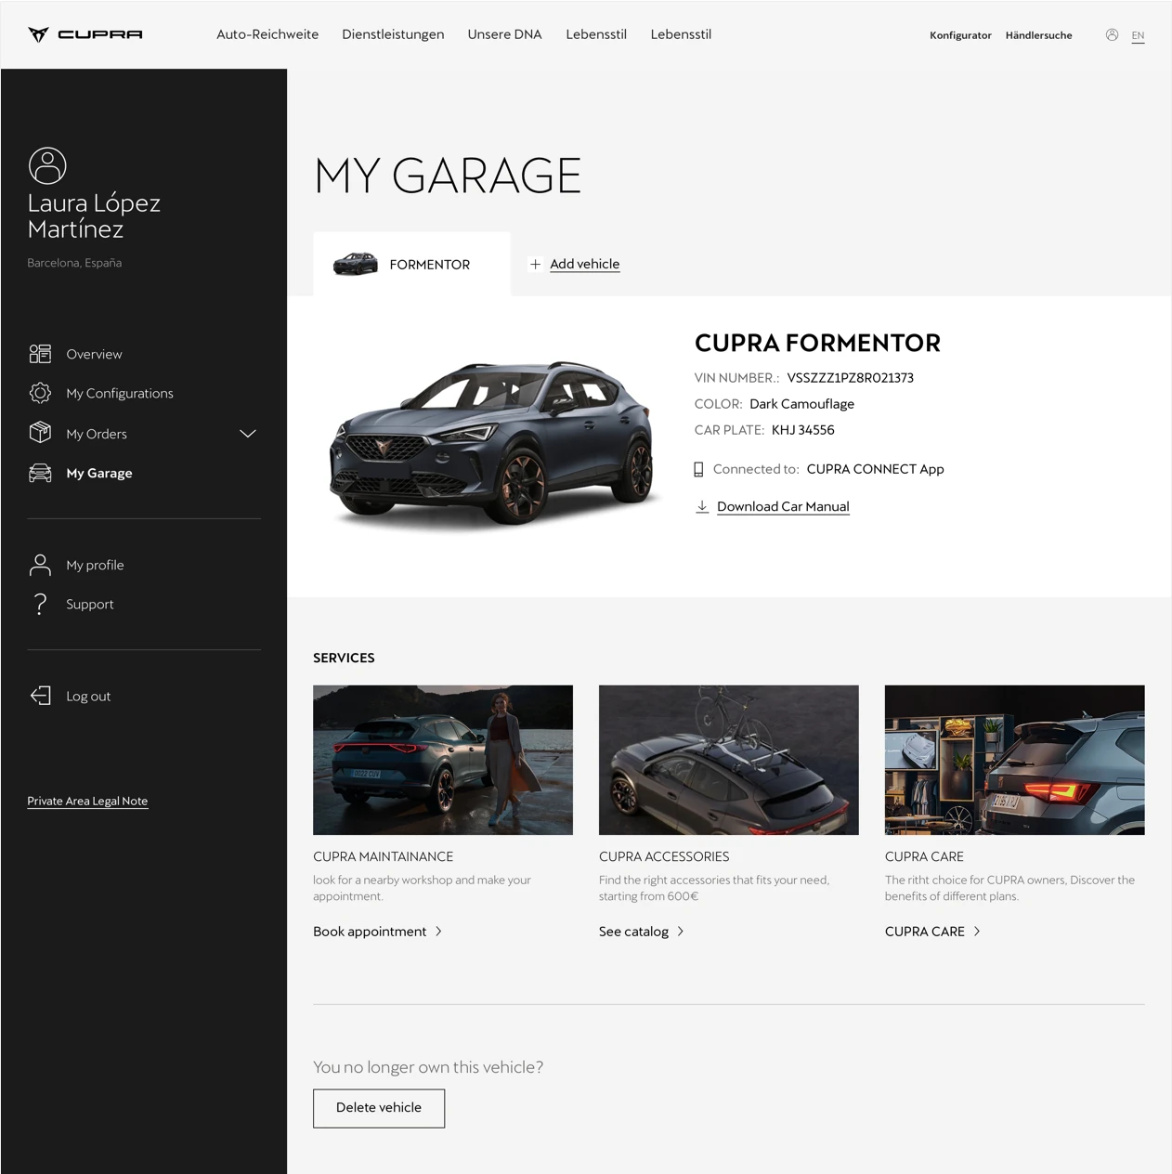Click Händlersuche link in header
The height and width of the screenshot is (1174, 1172).
1038,35
